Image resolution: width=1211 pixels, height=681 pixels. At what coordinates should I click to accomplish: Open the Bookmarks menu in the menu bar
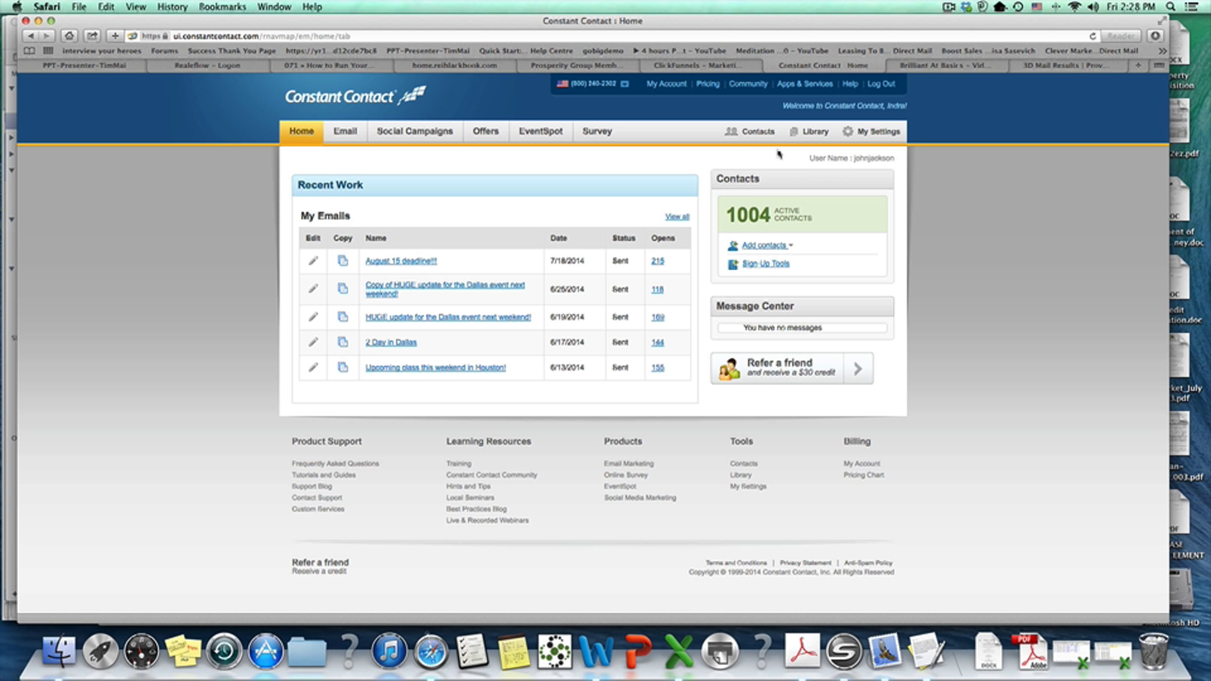pos(222,7)
